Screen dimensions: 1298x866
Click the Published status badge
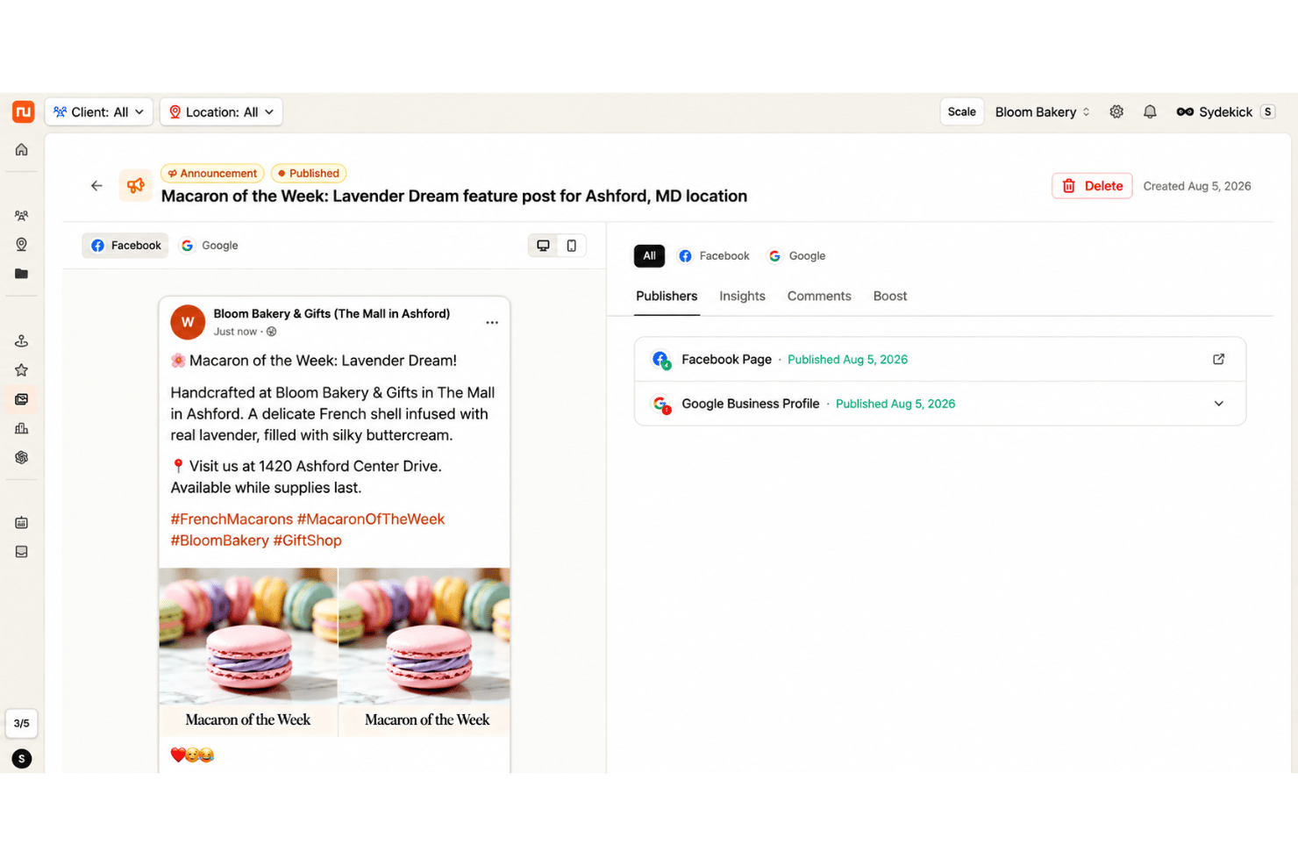pos(309,174)
